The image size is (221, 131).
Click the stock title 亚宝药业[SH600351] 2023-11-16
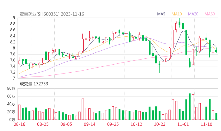(52, 14)
